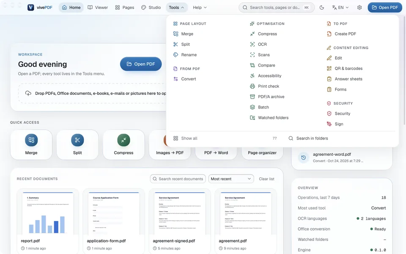Open agreement-signed.pdf thumbnail
The image size is (406, 254).
coord(180,213)
